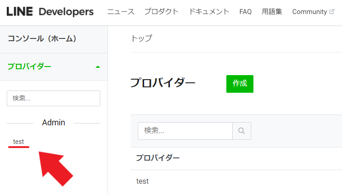Focus the main provider 検索 input field
Viewport: 342px width, 195px height.
(185, 131)
